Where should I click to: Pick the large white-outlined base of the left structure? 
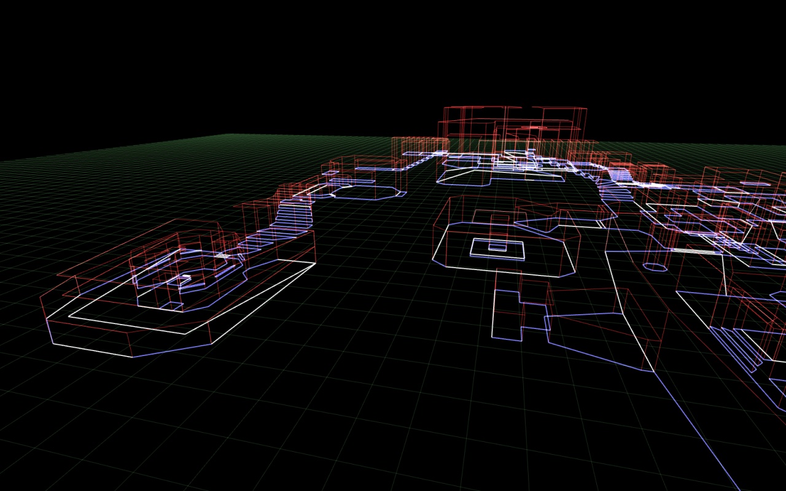tap(182, 309)
